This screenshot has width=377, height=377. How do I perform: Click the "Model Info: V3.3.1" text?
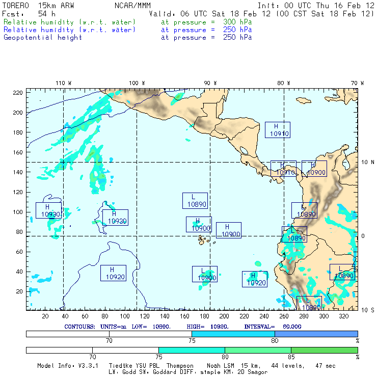click(68, 366)
